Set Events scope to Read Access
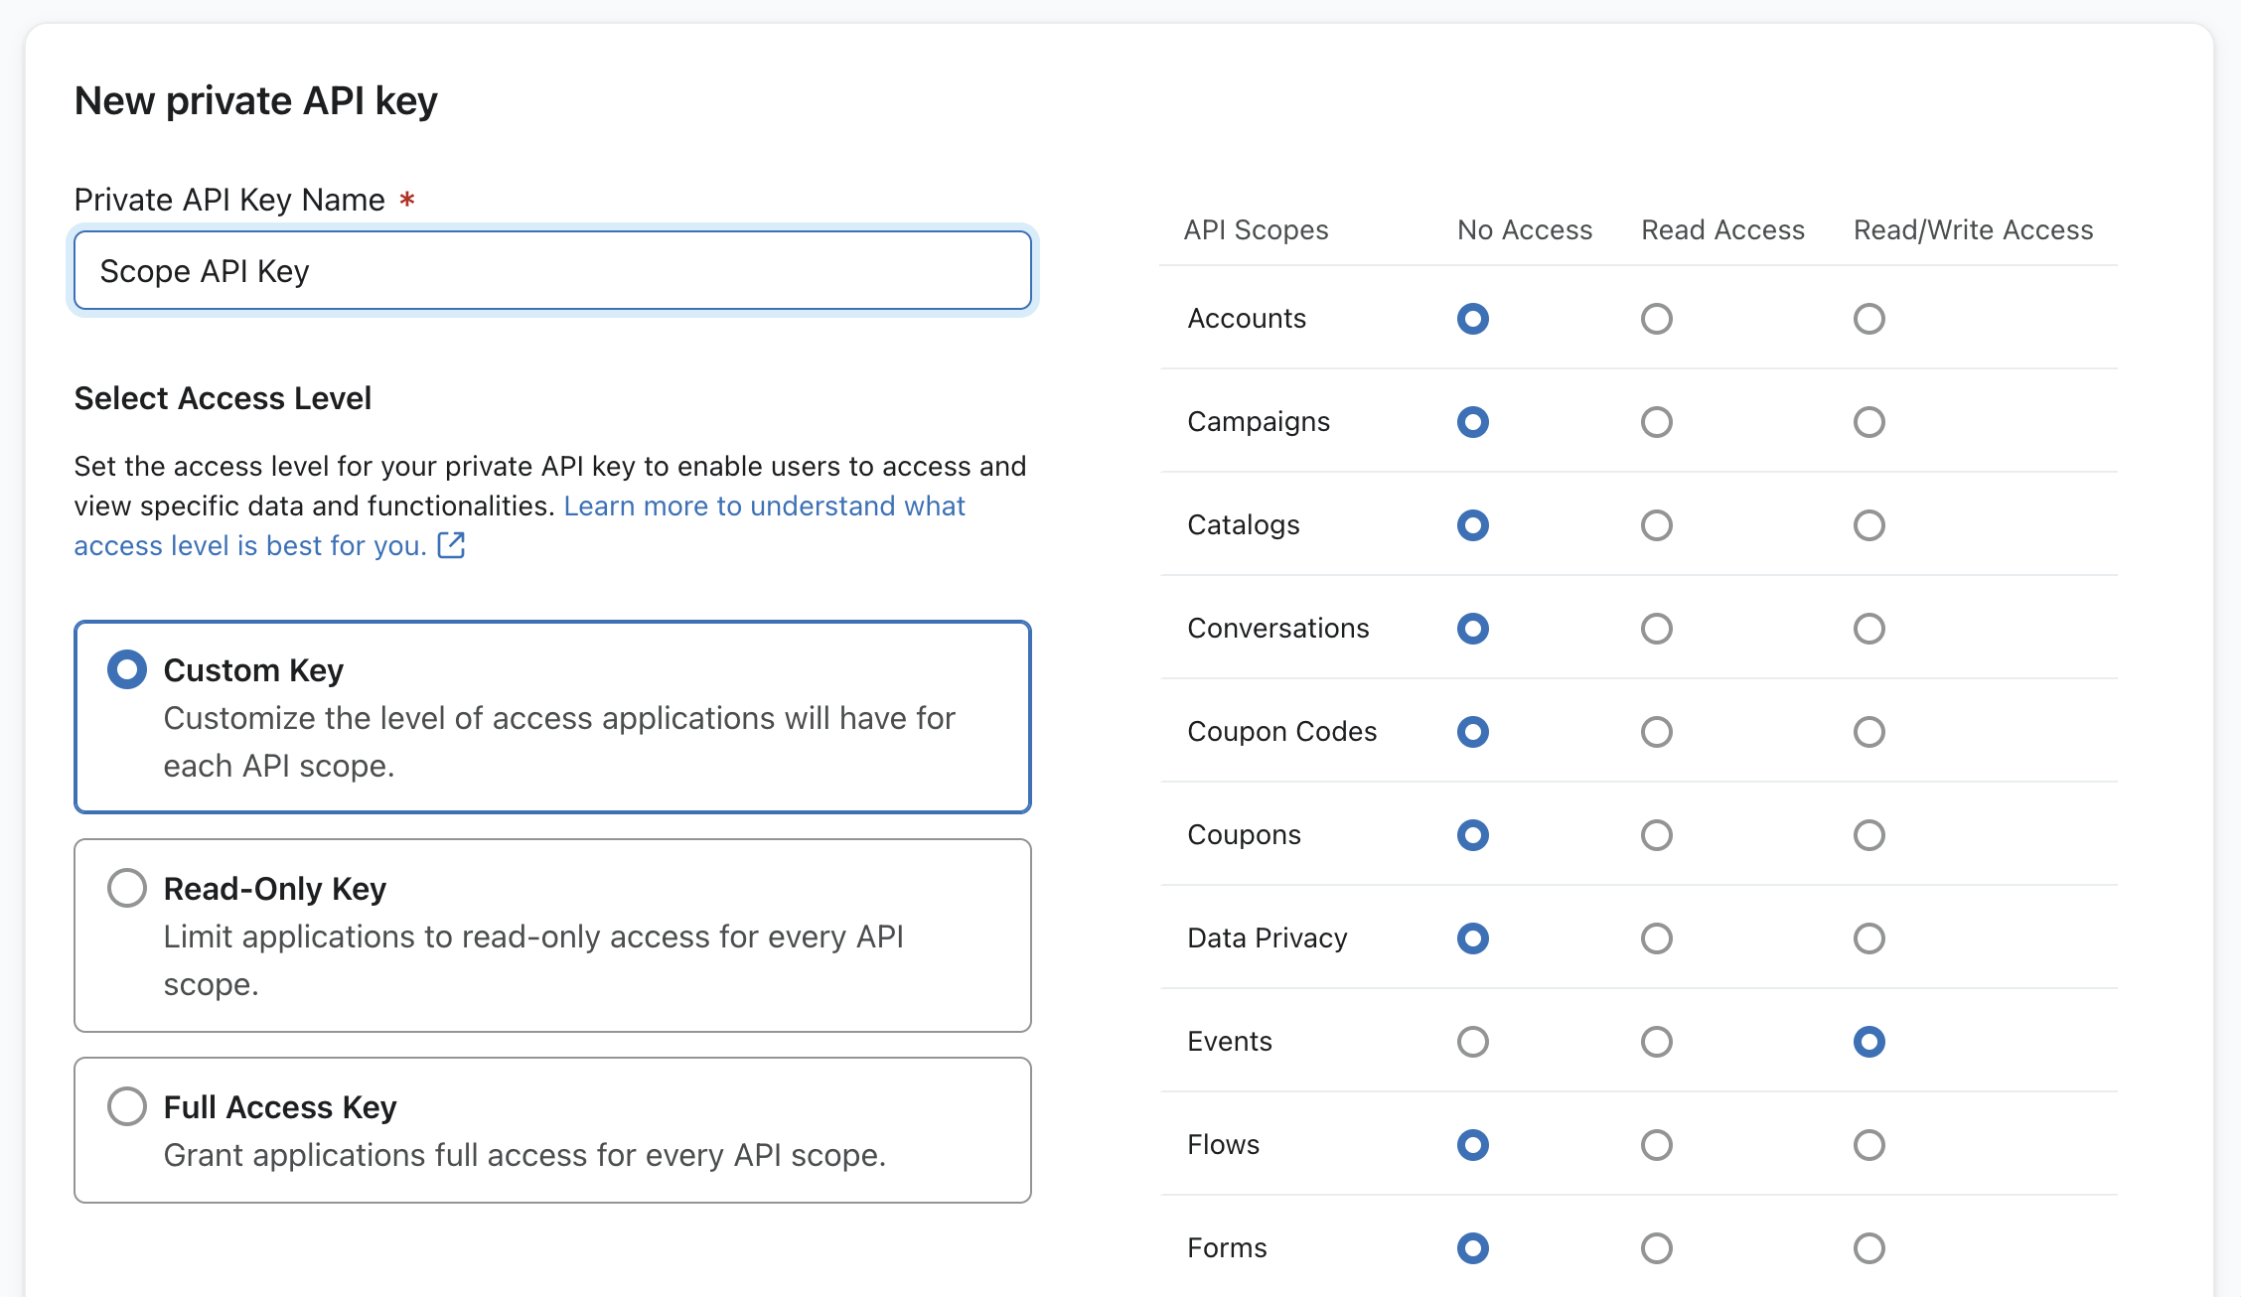This screenshot has width=2241, height=1297. pos(1656,1042)
